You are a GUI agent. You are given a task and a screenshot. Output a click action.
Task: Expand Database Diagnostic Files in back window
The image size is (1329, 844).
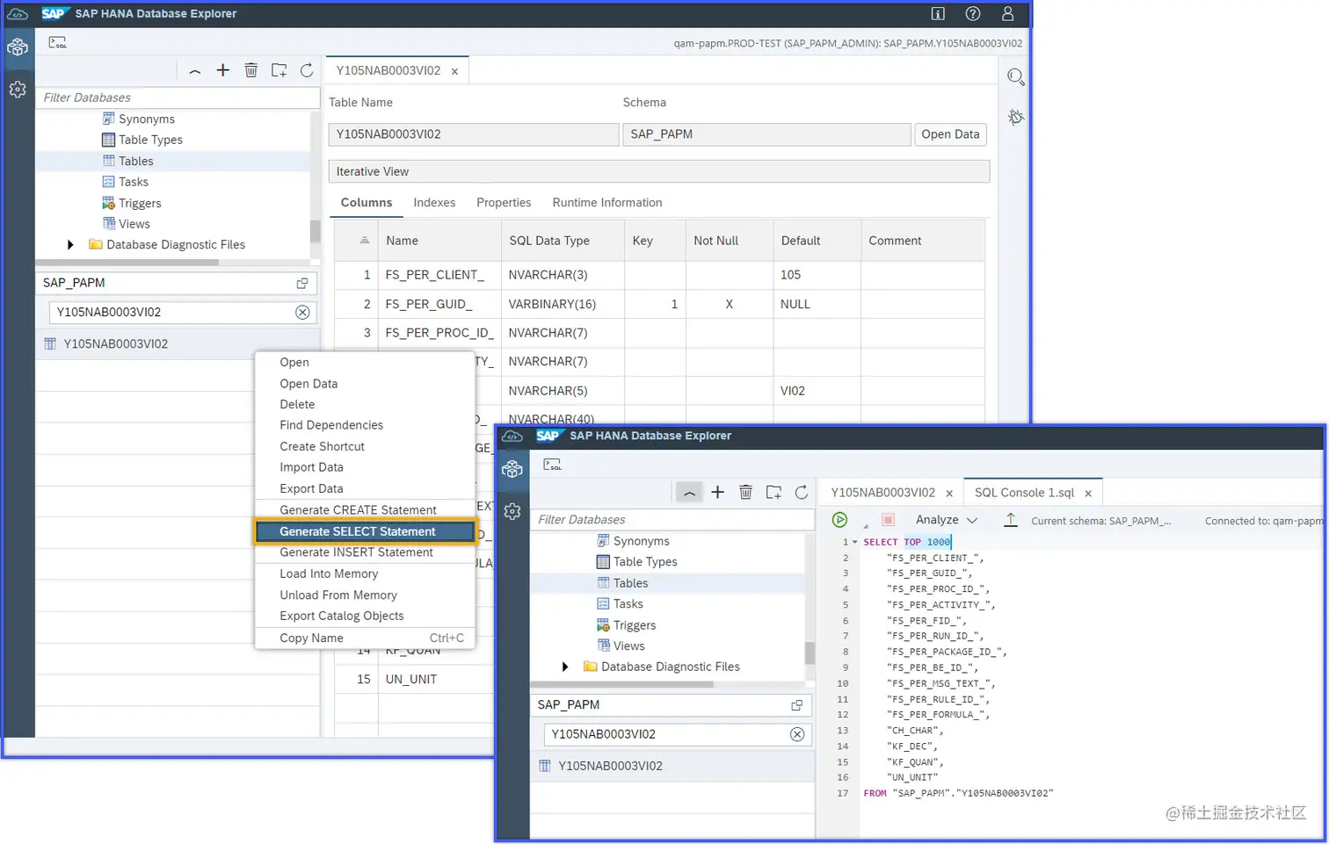point(70,245)
